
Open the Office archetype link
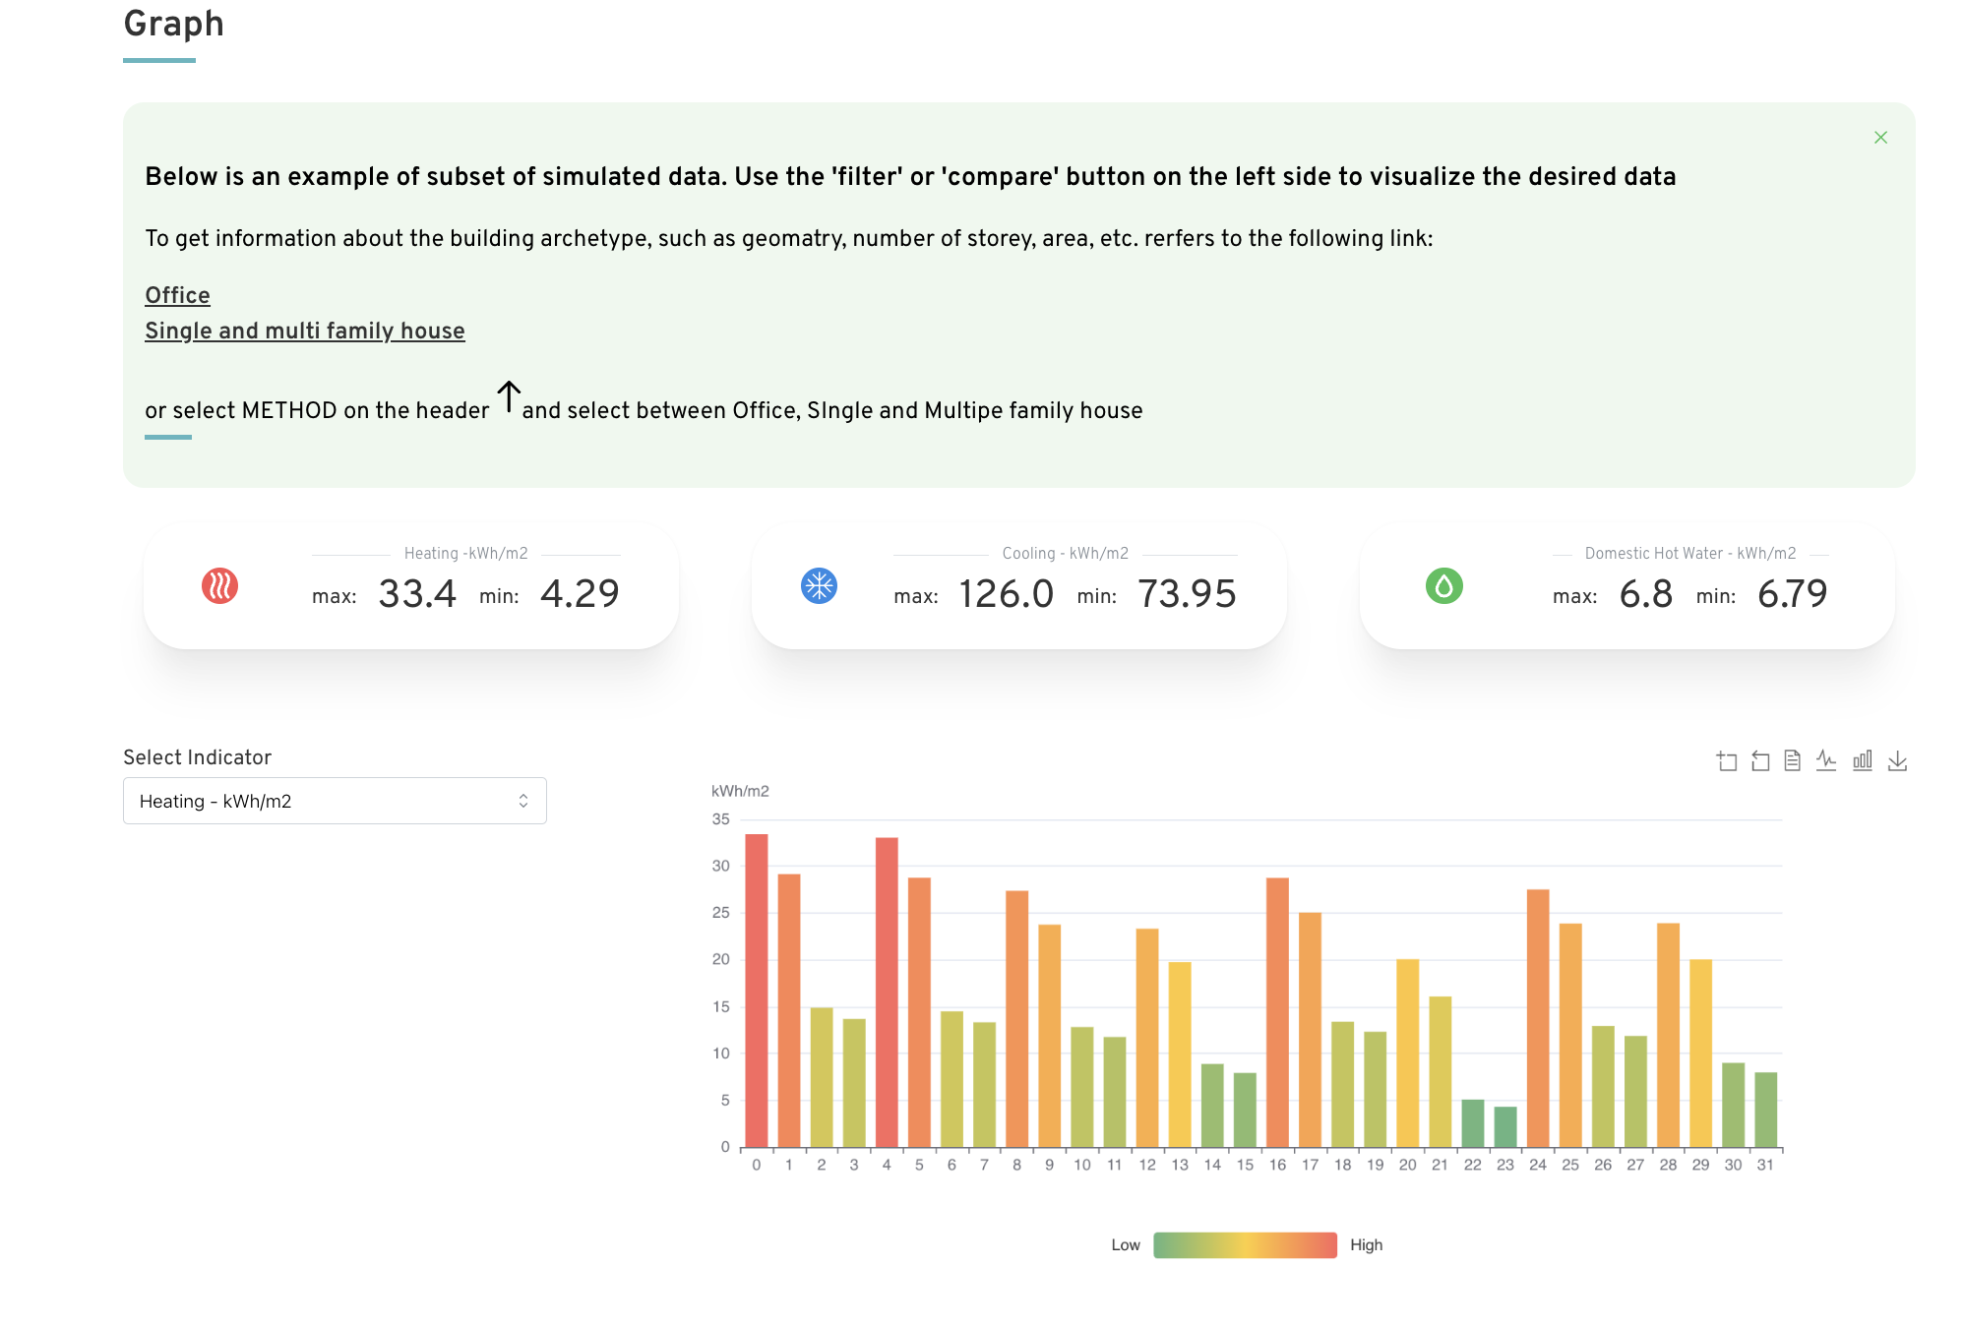pyautogui.click(x=177, y=295)
